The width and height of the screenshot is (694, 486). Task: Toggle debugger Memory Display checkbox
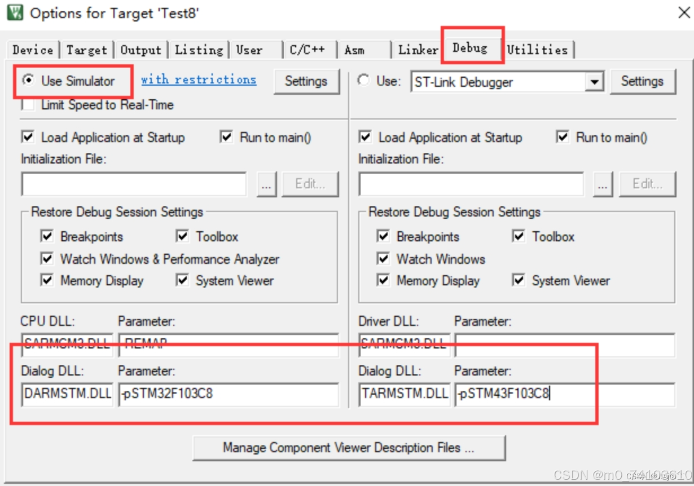[x=383, y=280]
